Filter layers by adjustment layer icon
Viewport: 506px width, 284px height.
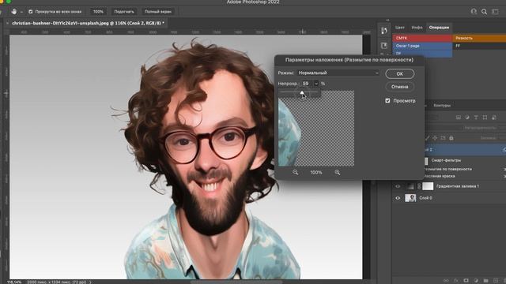pyautogui.click(x=467, y=118)
